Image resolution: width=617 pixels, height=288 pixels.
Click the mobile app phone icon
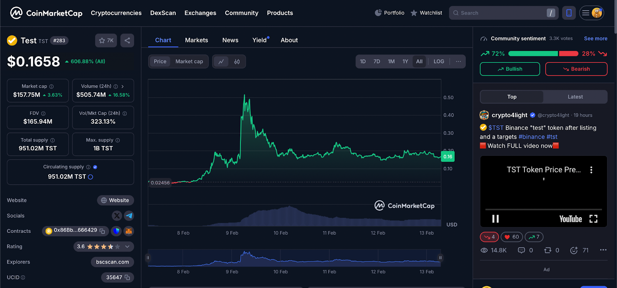569,13
